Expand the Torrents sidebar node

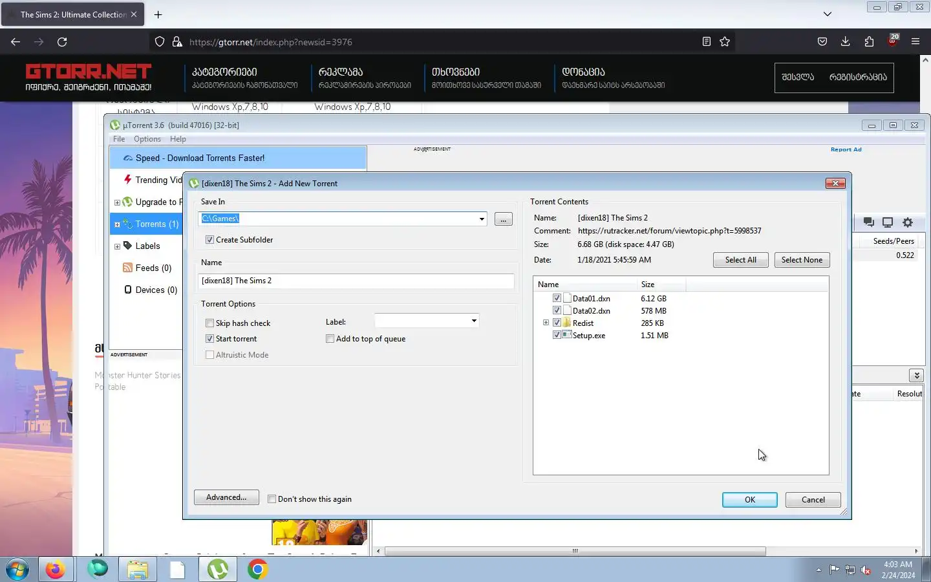point(117,224)
